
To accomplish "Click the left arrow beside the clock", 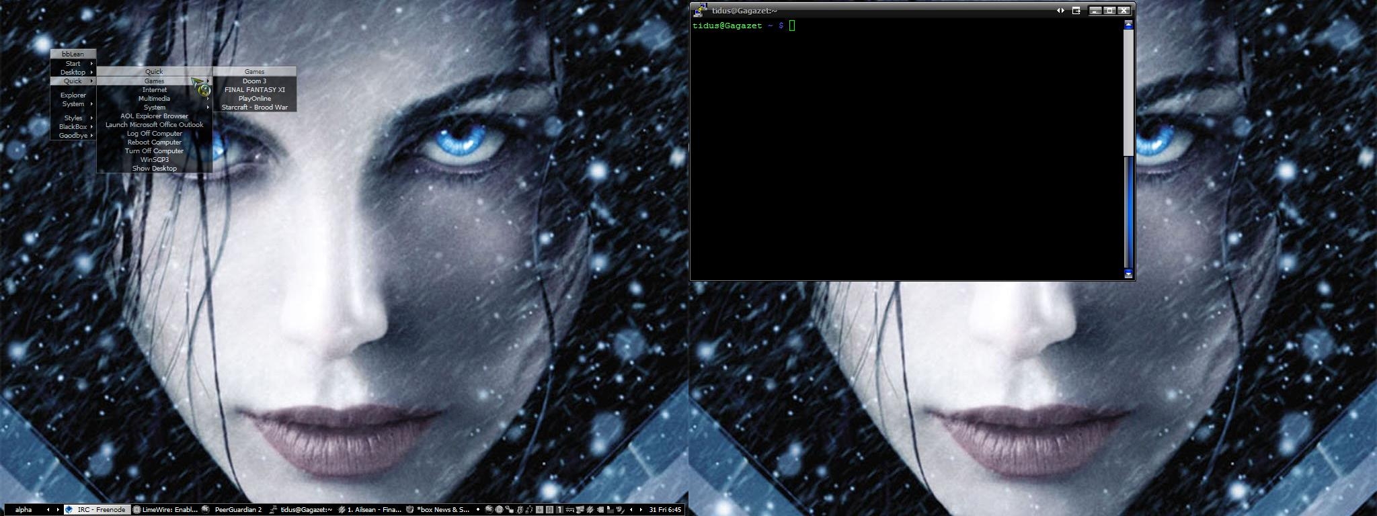I will (x=631, y=510).
